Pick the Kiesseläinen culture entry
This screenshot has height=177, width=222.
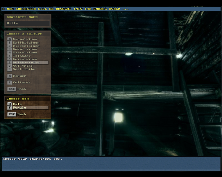(26, 46)
